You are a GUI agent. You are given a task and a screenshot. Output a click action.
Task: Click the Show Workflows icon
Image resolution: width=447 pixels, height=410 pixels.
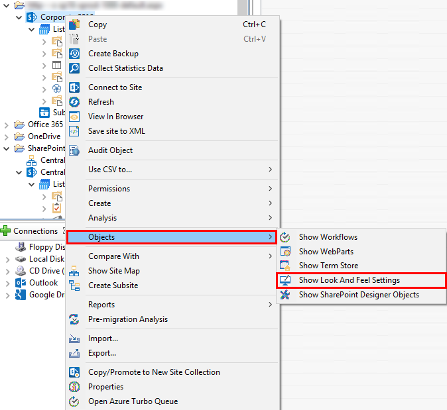[285, 237]
